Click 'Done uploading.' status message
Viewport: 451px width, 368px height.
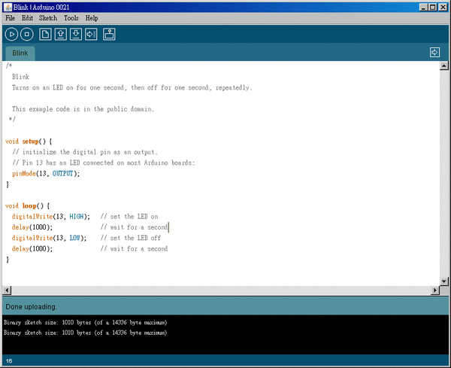click(31, 307)
